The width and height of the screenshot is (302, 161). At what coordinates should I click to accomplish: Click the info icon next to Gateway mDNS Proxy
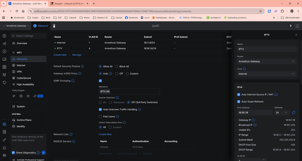pyautogui.click(x=80, y=73)
